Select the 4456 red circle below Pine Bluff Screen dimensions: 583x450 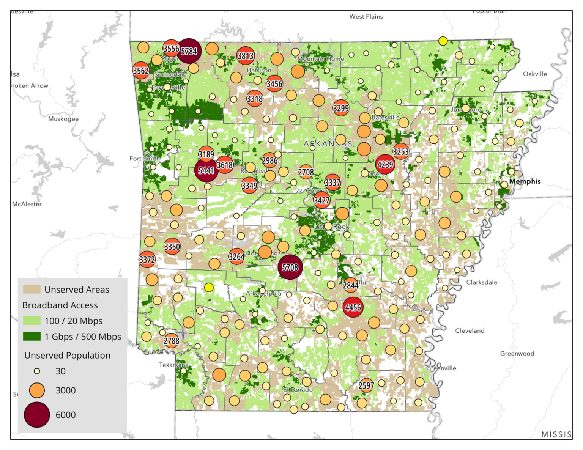353,307
